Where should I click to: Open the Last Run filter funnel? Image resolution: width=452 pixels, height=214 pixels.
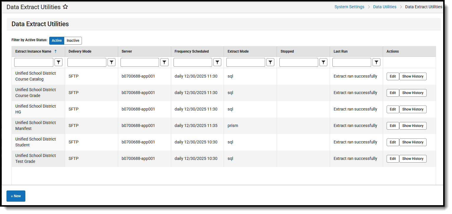tap(376, 62)
